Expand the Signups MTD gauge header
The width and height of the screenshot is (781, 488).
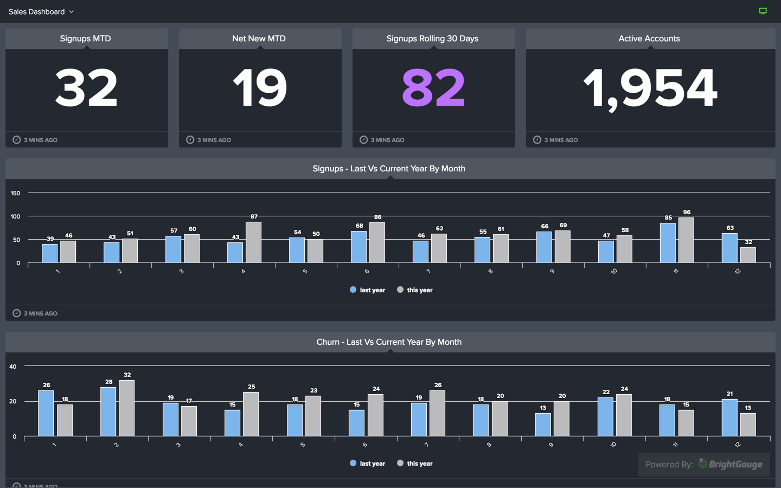tap(86, 38)
